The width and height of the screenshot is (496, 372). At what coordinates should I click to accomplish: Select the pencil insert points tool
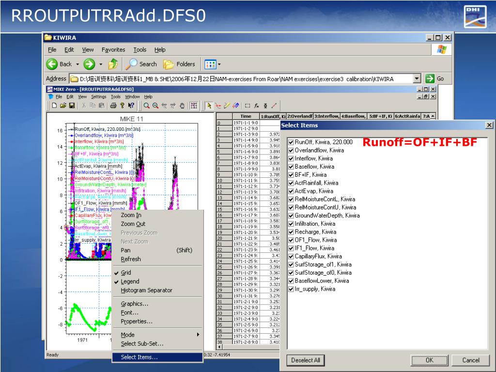click(x=227, y=106)
